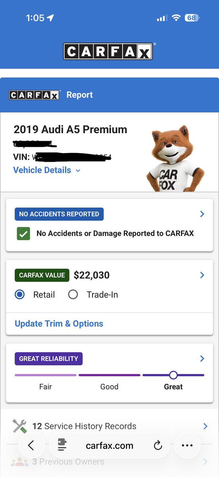
Task: Select the Retail radio button
Action: click(19, 295)
